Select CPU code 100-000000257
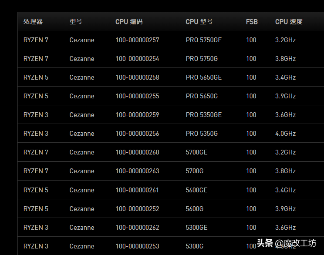The height and width of the screenshot is (255, 324). (138, 40)
